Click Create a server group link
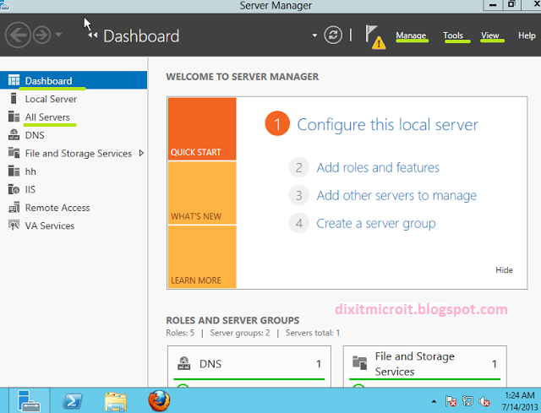The width and height of the screenshot is (541, 413). tap(376, 224)
